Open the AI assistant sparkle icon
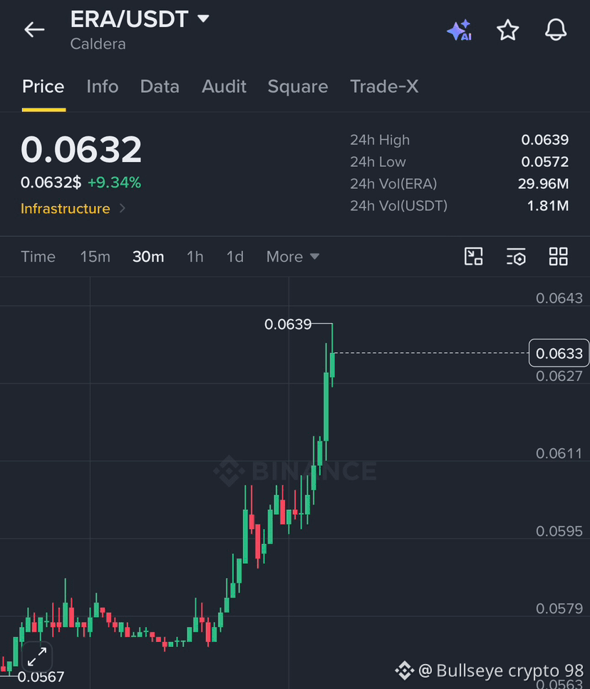 click(x=459, y=31)
